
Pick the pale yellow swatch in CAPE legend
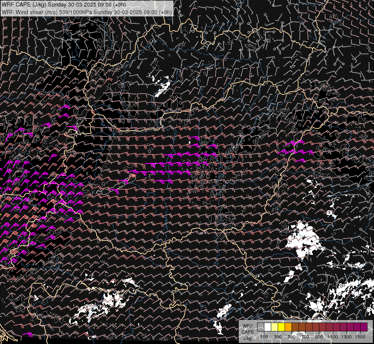tap(275, 327)
